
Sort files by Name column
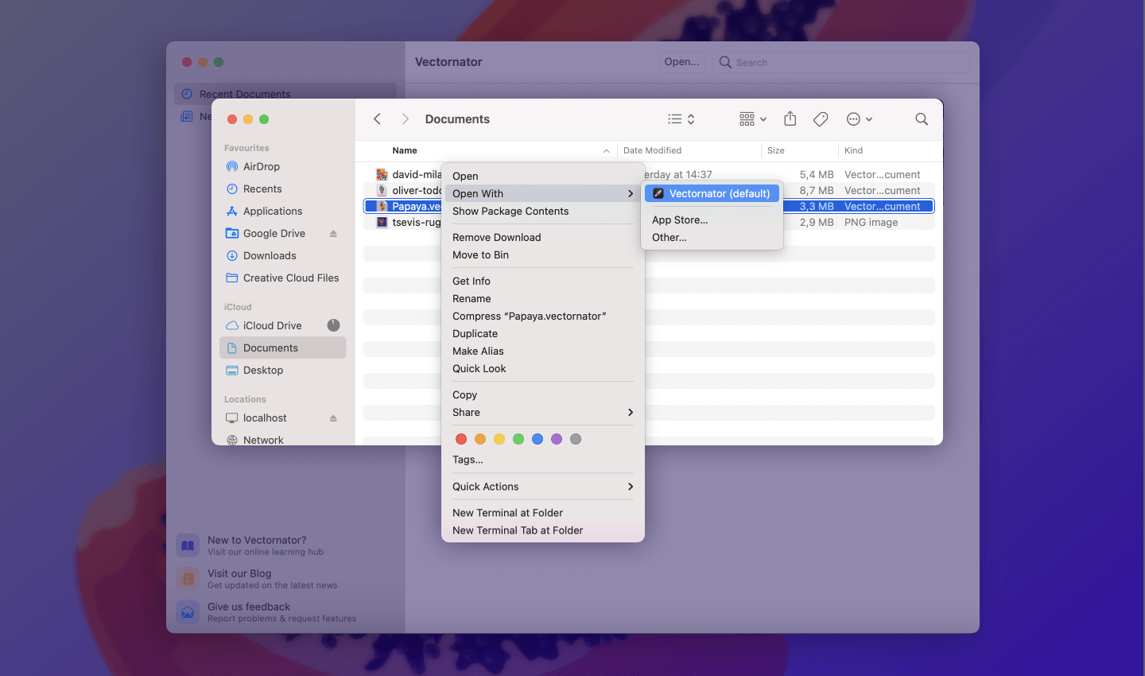pyautogui.click(x=405, y=150)
